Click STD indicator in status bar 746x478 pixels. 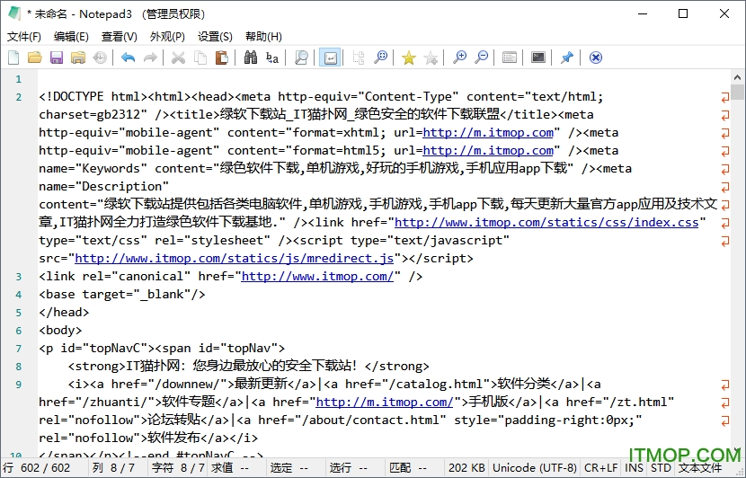(x=661, y=468)
